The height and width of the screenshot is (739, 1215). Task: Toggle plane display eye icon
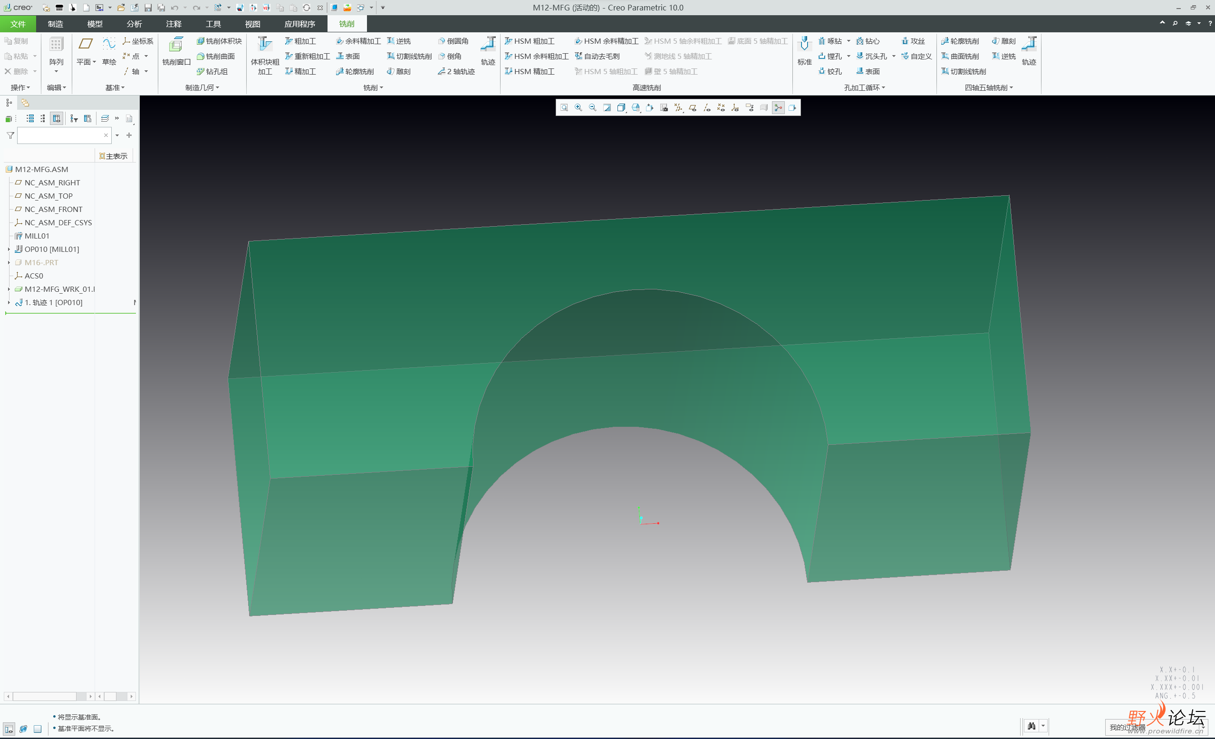(x=693, y=107)
